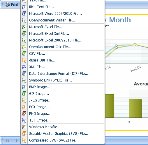Viewport: 148px width, 145px height.
Task: Choose Scalable Vector Graphics (SVG) File...
Action: point(63,134)
